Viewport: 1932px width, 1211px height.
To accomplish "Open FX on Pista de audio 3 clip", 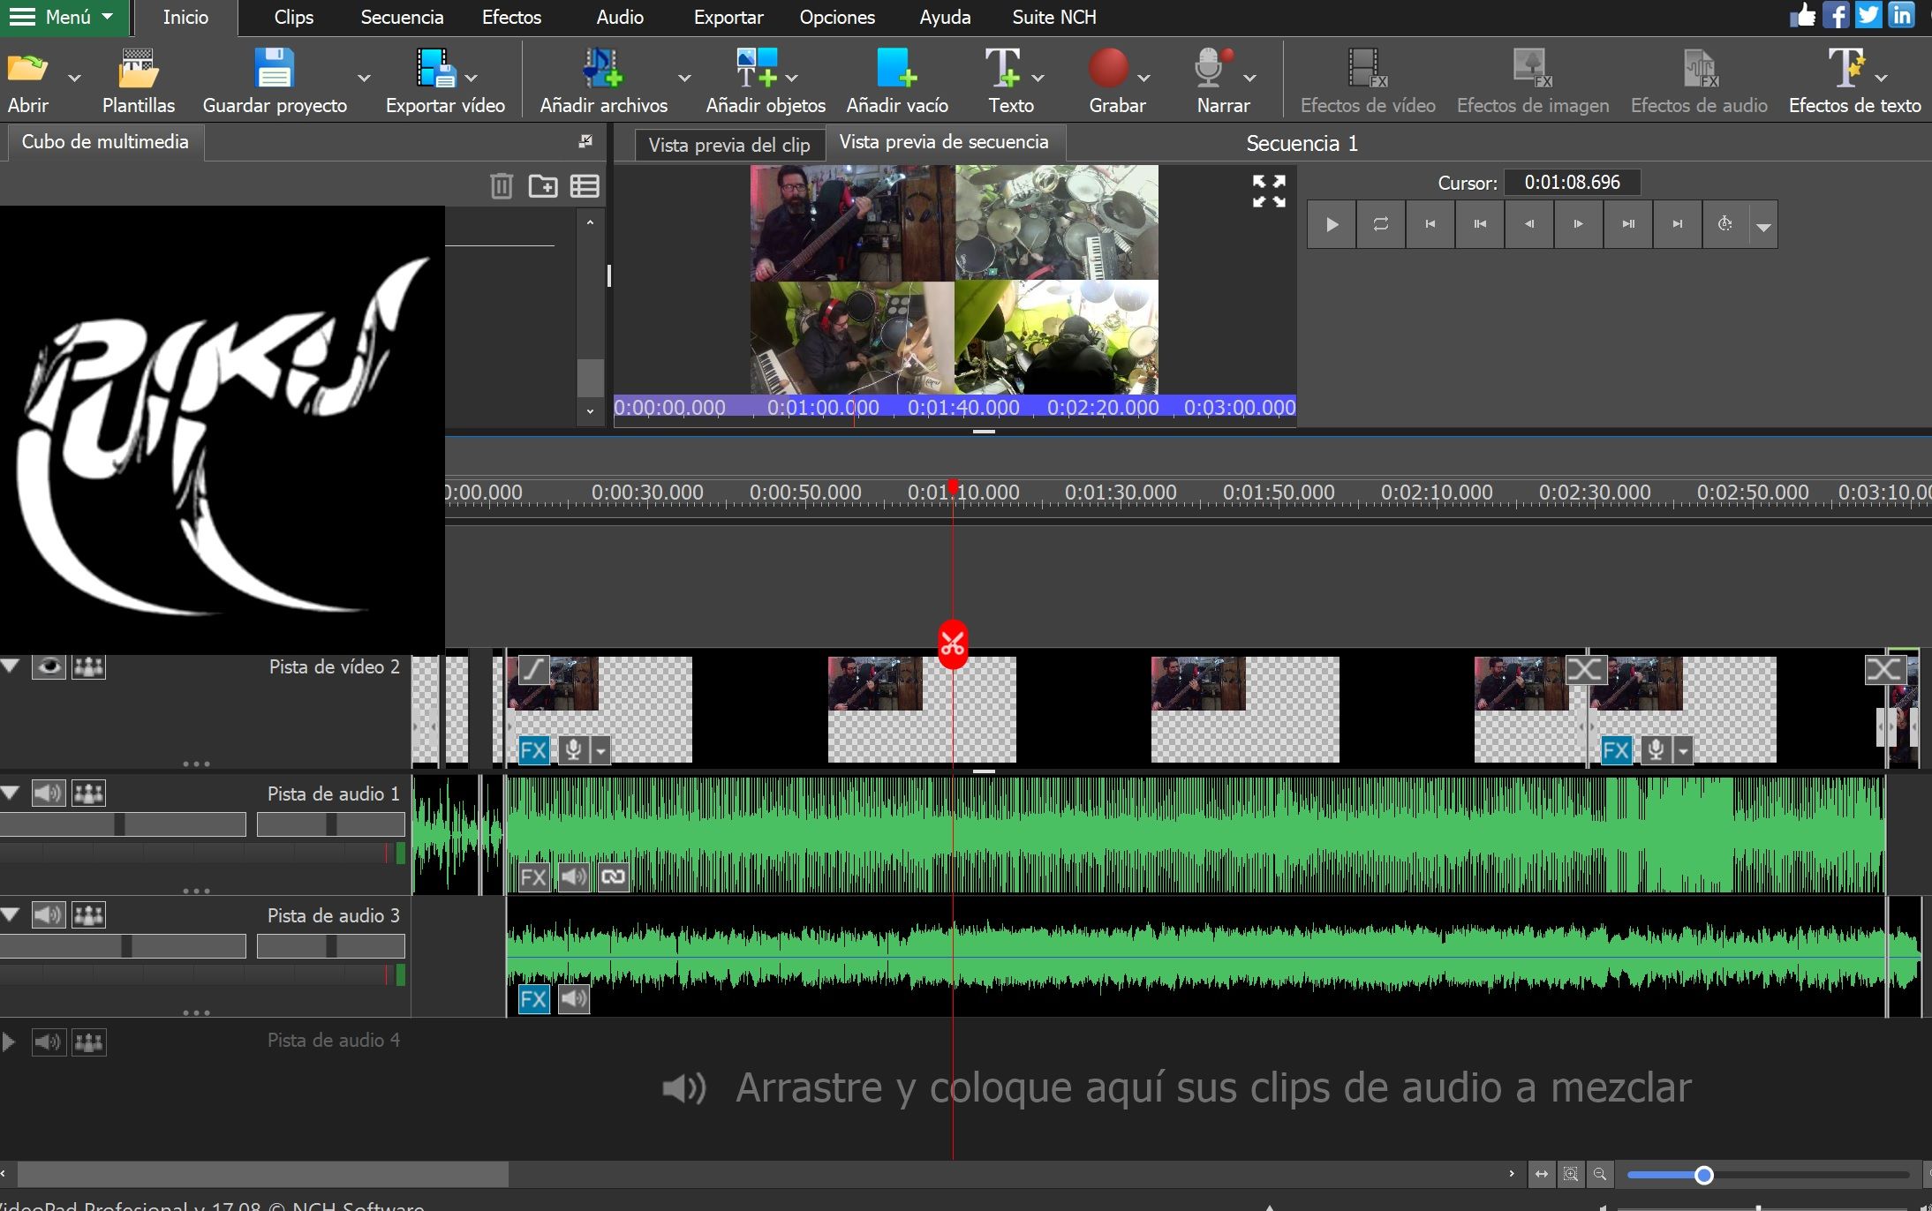I will (x=533, y=999).
